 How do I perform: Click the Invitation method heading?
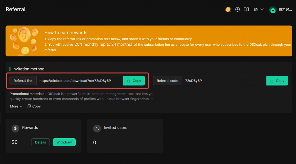28,69
